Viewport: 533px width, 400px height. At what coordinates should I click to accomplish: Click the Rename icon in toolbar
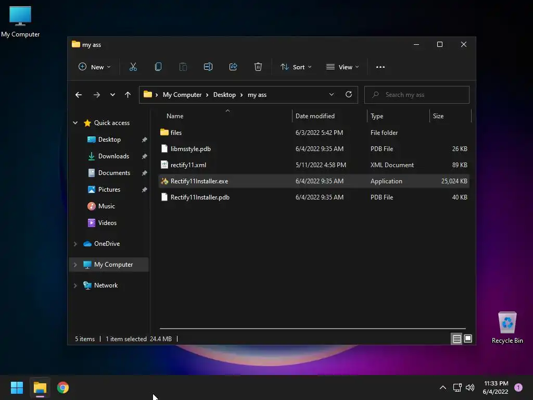208,67
